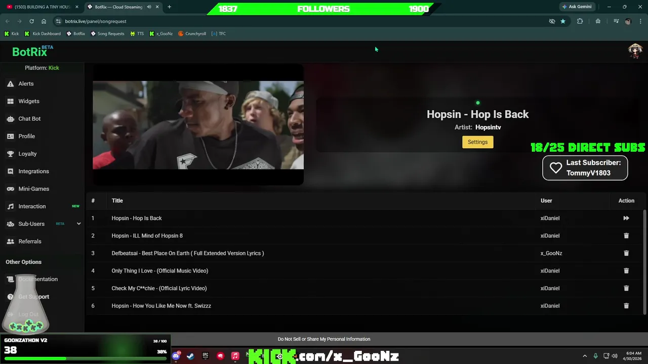Open the TFC bookmark

coord(219,34)
